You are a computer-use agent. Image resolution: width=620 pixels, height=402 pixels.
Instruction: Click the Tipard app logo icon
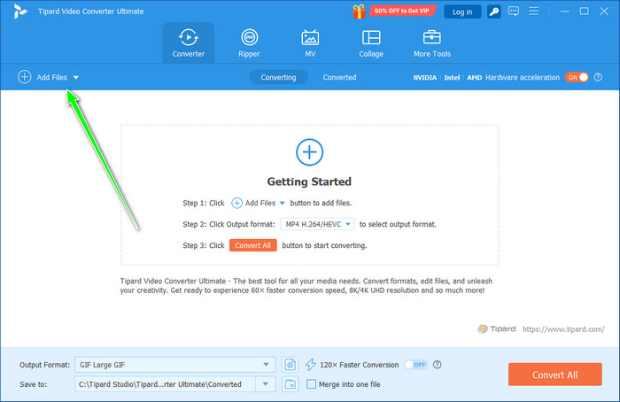tap(20, 12)
